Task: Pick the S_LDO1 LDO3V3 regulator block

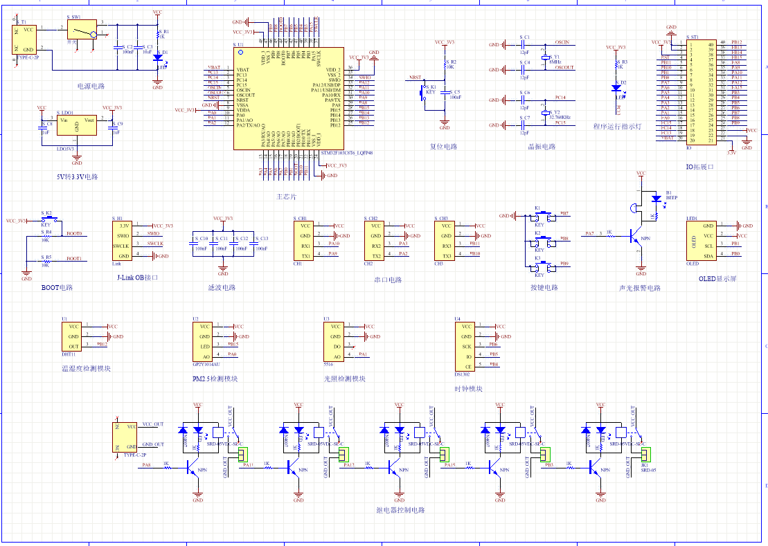Action: coord(77,126)
